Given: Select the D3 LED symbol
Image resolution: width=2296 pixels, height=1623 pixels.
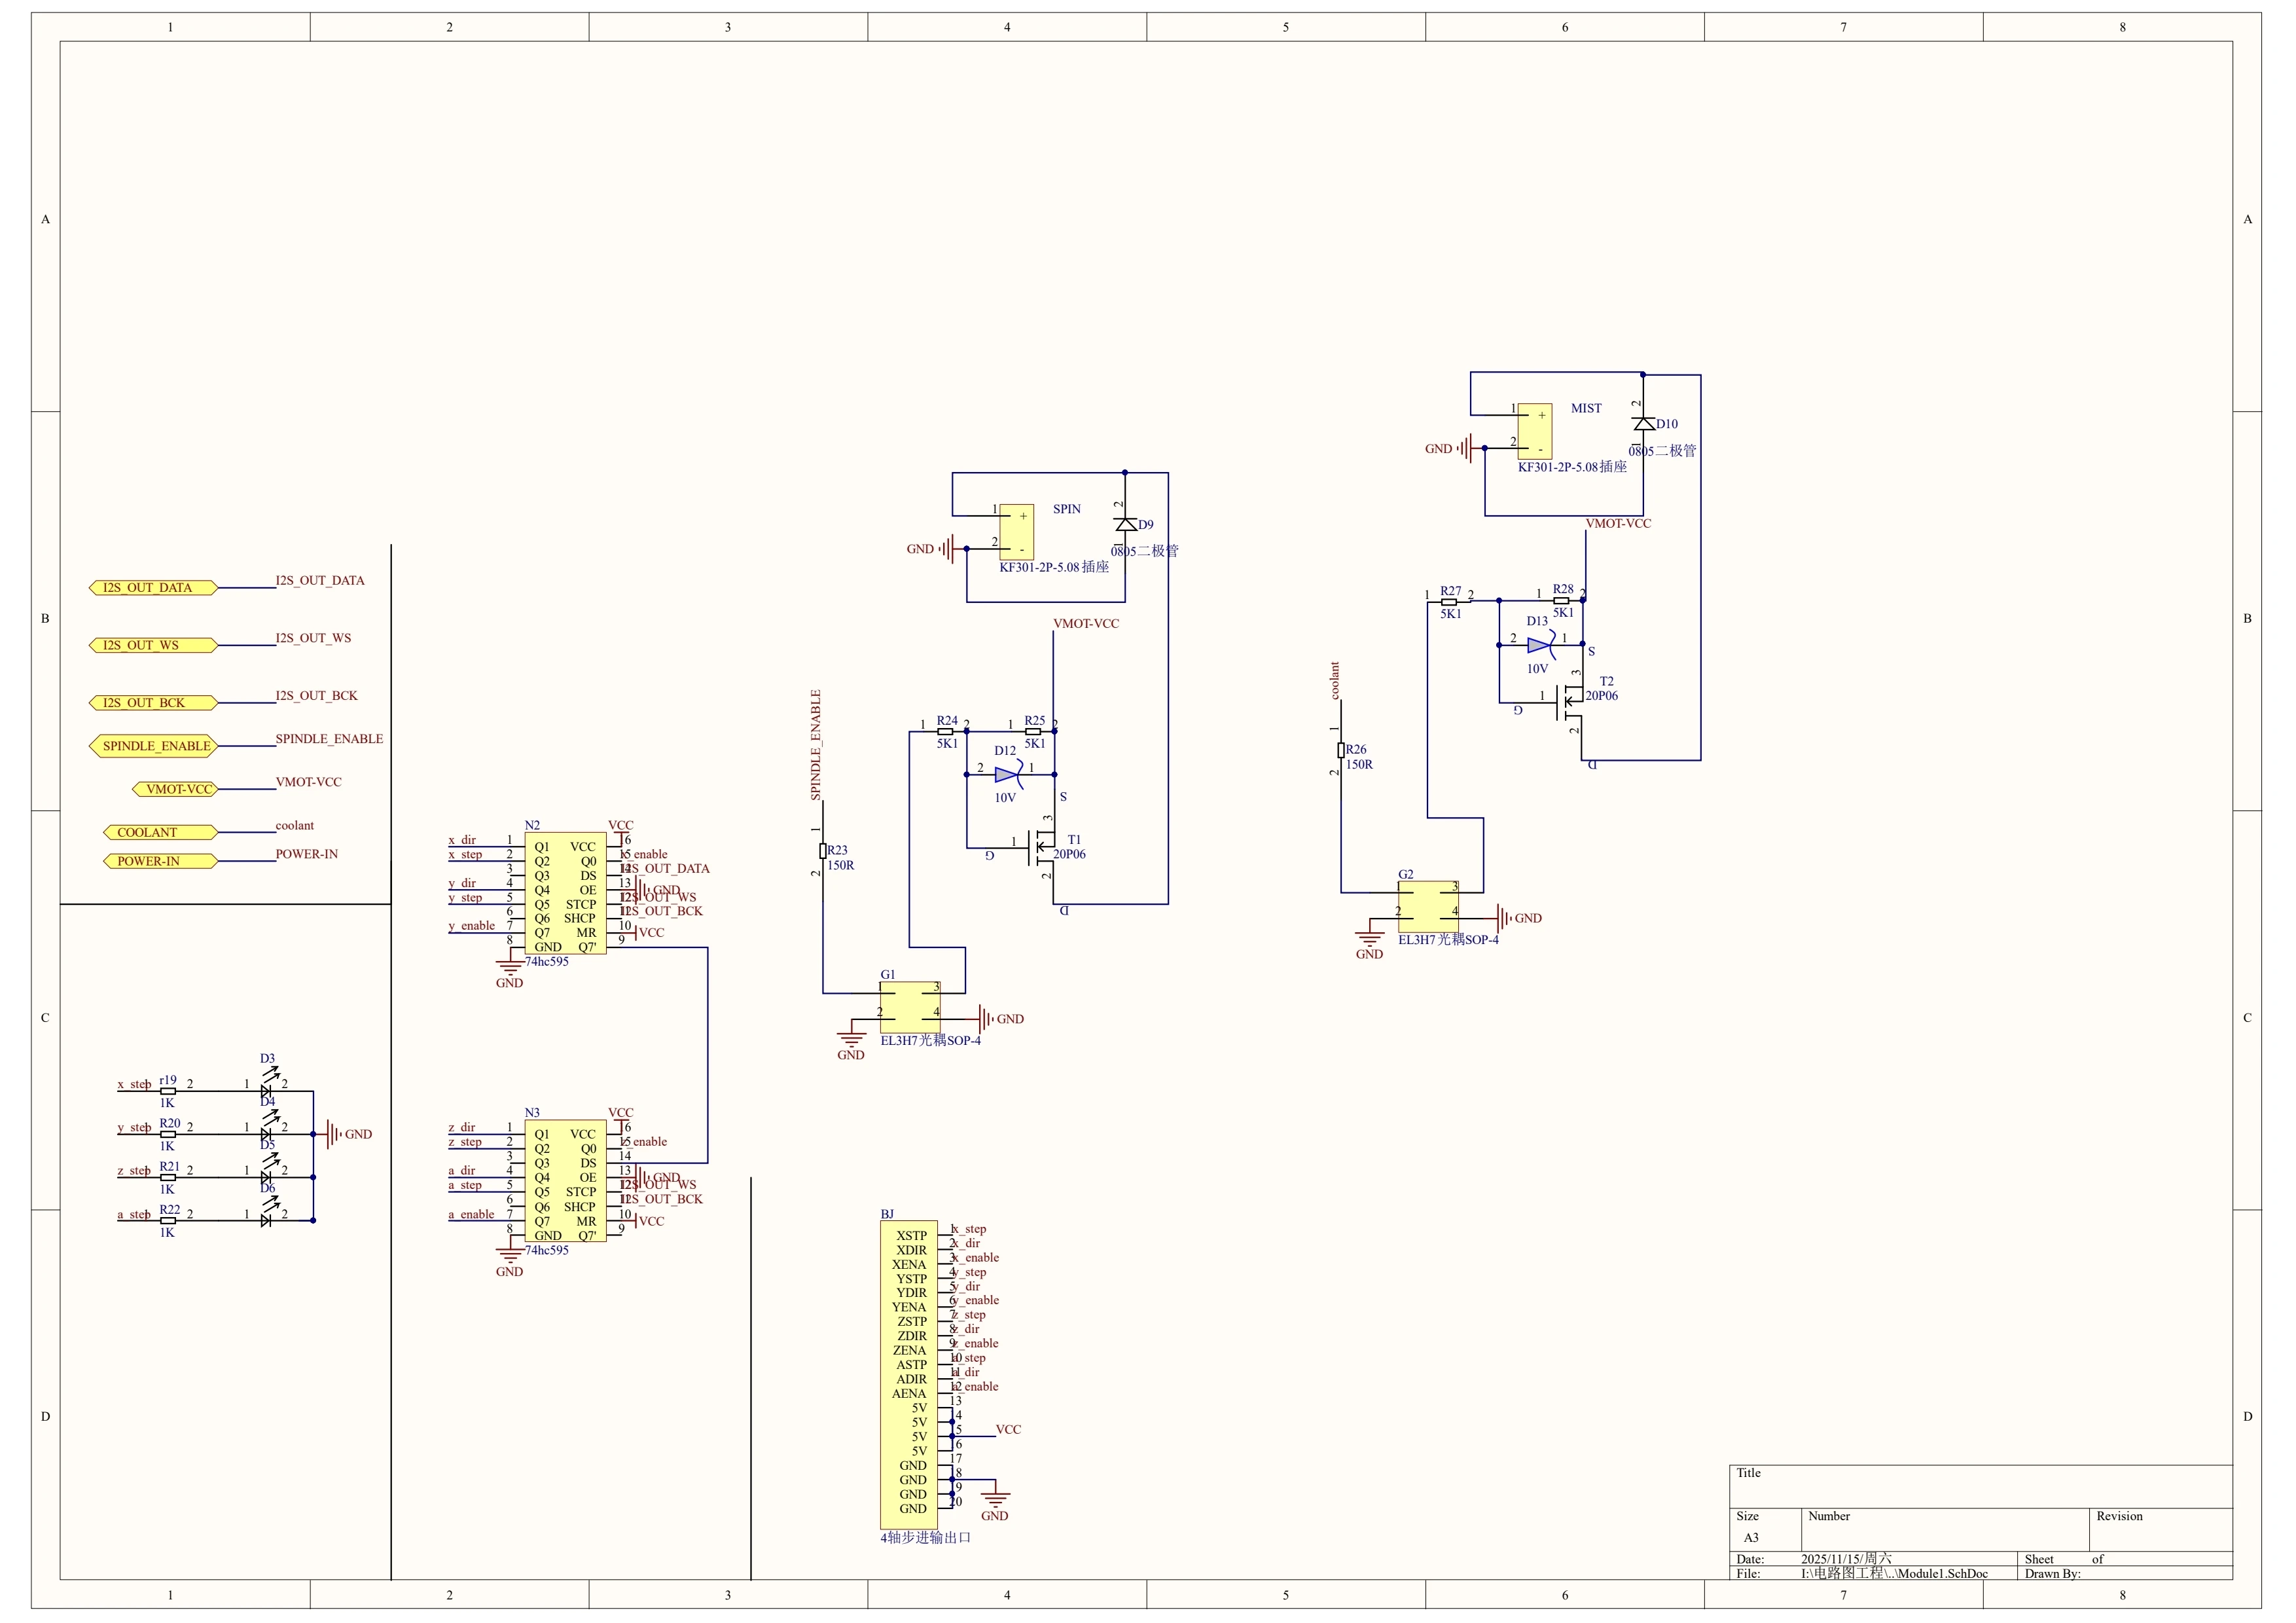Looking at the screenshot, I should coord(266,1091).
